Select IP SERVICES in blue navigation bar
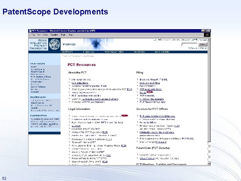241x181 pixels. (89, 52)
